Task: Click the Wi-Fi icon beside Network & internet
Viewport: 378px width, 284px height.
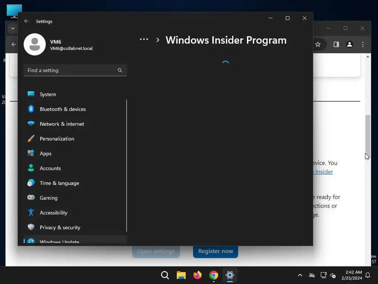Action: (x=31, y=124)
